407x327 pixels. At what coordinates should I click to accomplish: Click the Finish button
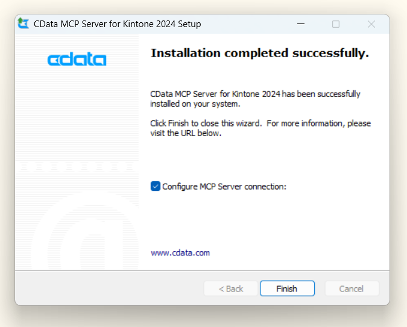tap(287, 288)
